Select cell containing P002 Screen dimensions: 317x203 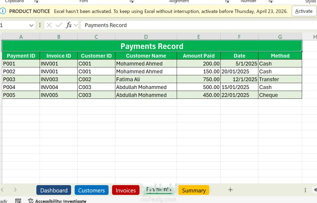21,71
